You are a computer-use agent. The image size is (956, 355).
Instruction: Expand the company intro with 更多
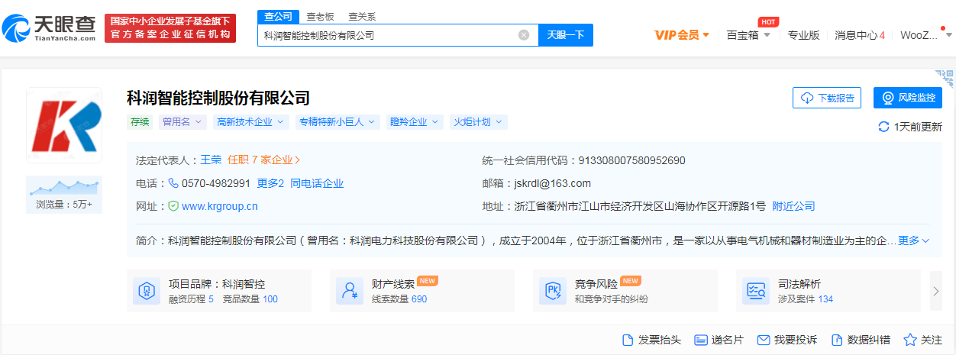914,240
